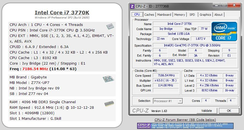Screen dimensions: 244x130
Task: Click the RAM Speed : 912.6 MHz line
Action: [52, 108]
